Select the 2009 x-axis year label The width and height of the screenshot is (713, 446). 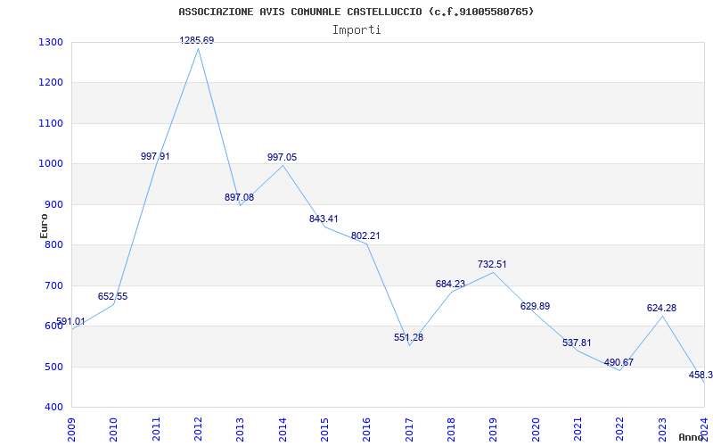tap(71, 430)
